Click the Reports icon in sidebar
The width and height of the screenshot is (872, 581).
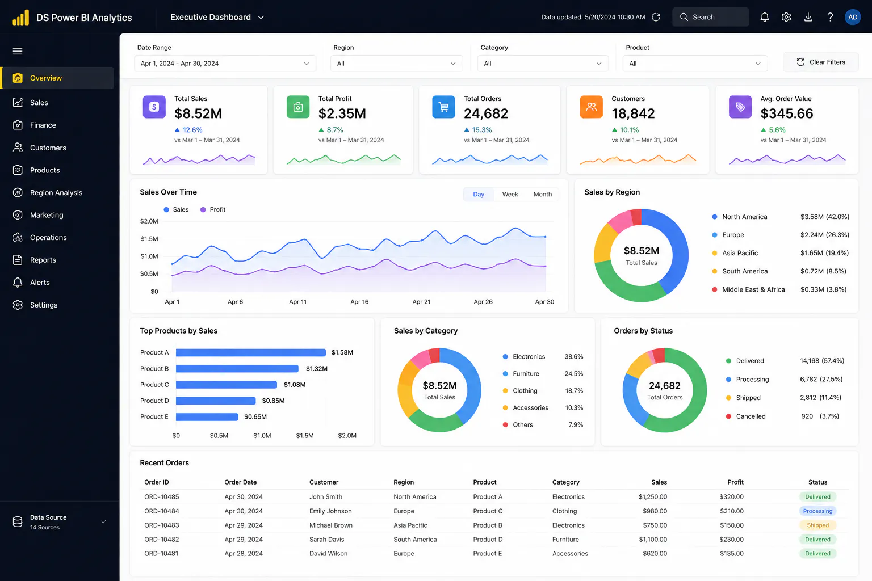[x=18, y=260]
